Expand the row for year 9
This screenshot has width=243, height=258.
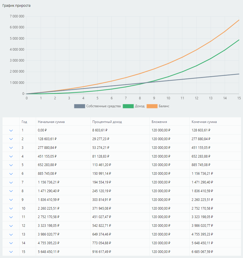pyautogui.click(x=11, y=200)
